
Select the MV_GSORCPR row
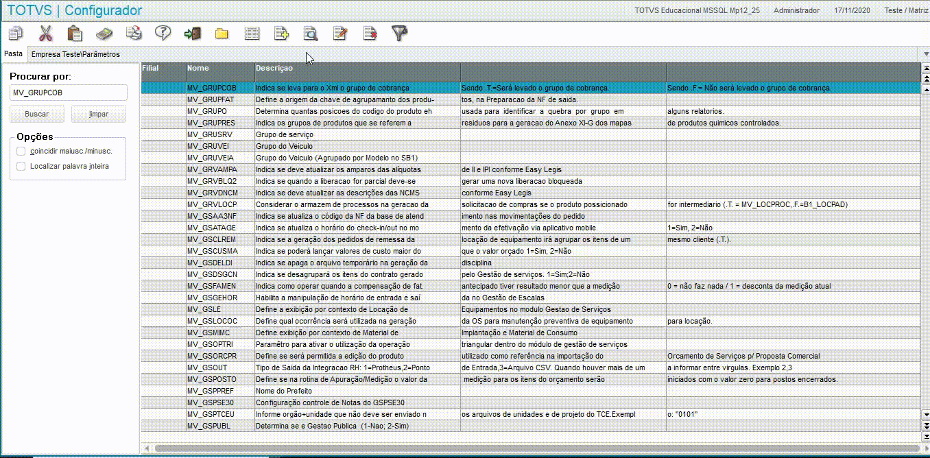[x=530, y=356]
